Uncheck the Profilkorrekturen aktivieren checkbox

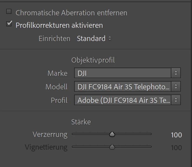pyautogui.click(x=9, y=24)
